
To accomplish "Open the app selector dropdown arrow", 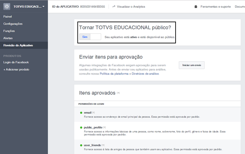I will pos(44,7).
